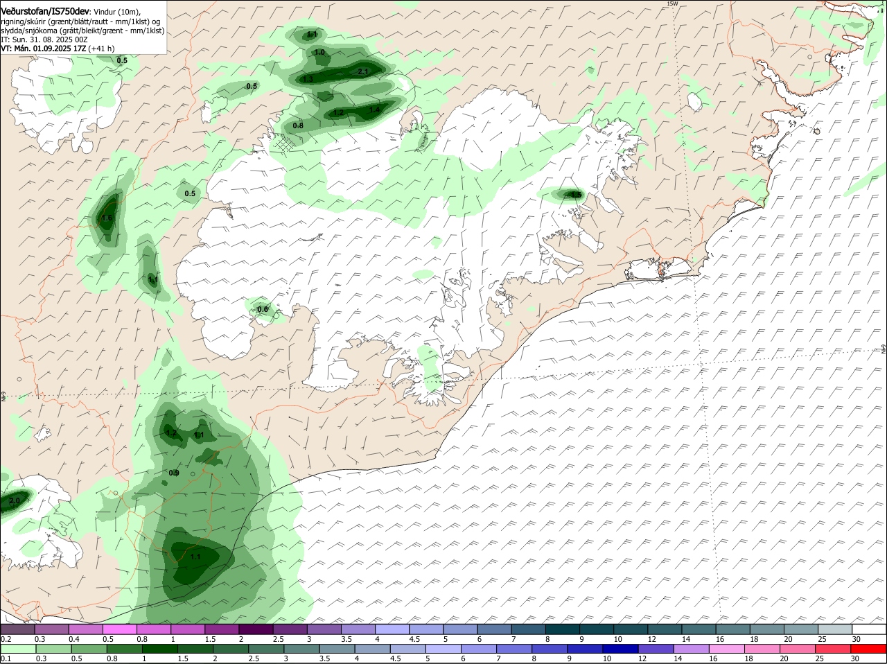887x664 pixels.
Task: Select rain scale swatch between 14 and 16
Action: pos(690,649)
